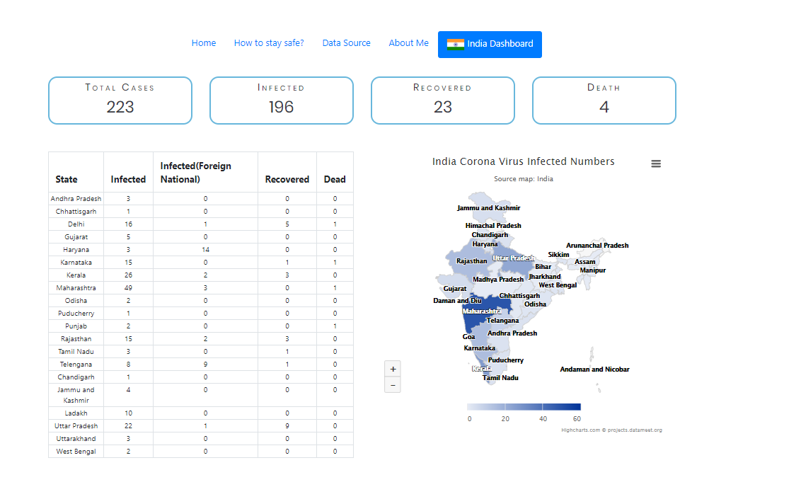Visit the About Me page
801x487 pixels.
pyautogui.click(x=409, y=43)
